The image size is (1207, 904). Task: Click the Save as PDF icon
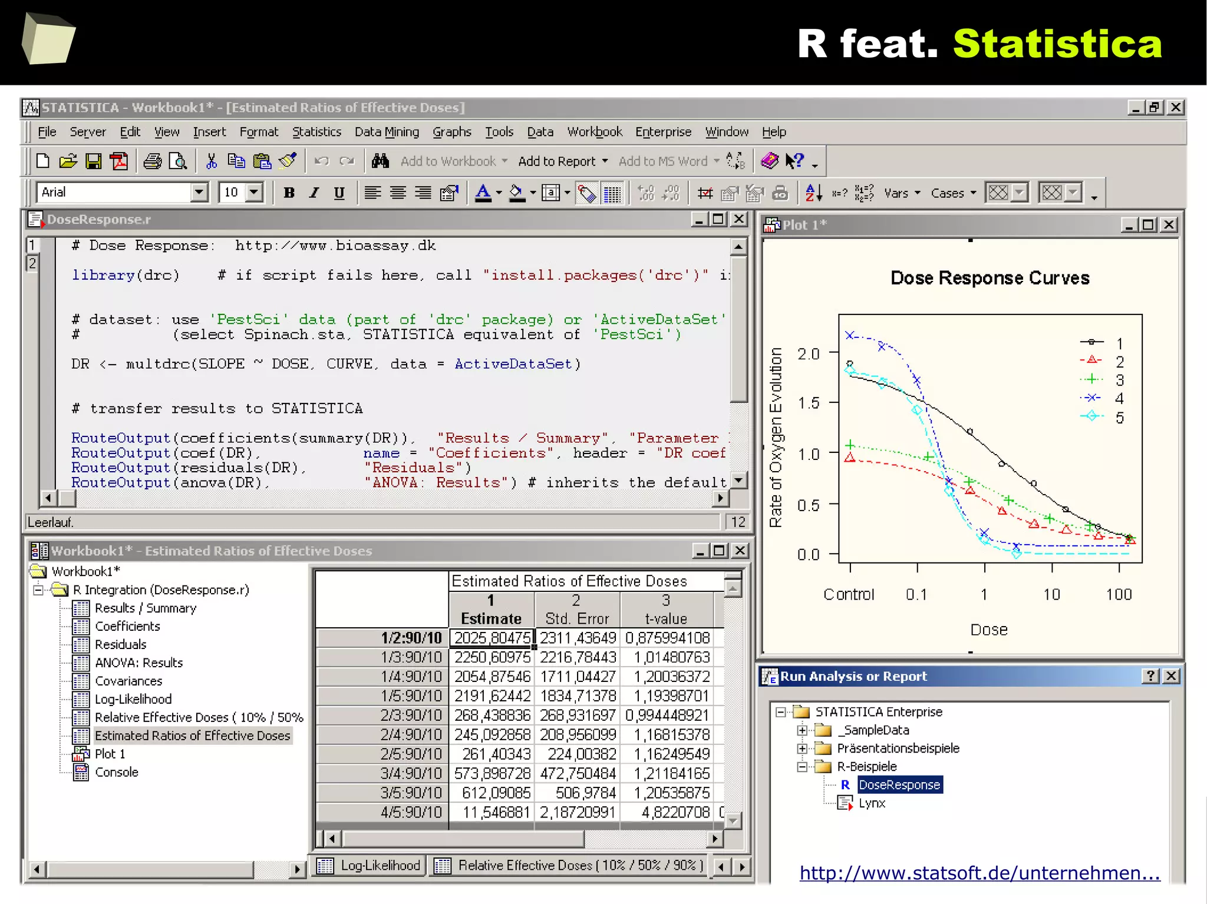coord(119,161)
